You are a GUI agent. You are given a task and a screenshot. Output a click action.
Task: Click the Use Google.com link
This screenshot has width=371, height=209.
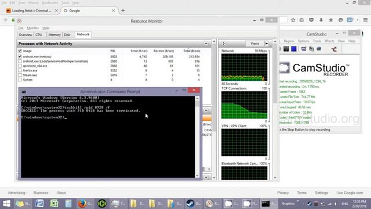pyautogui.click(x=350, y=193)
